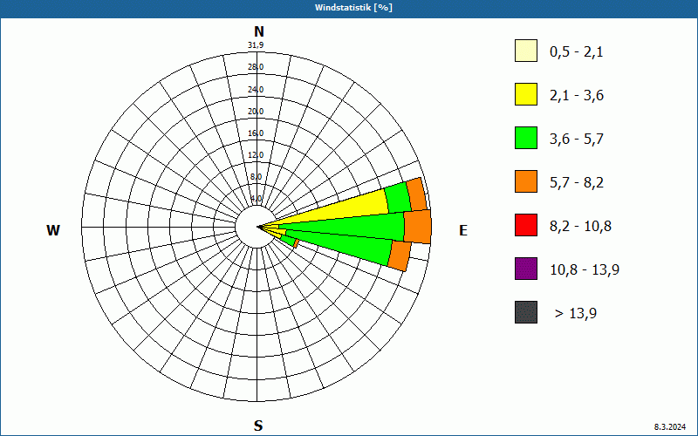The width and height of the screenshot is (698, 436).
Task: Click the 16,0 ring label
Action: (x=256, y=133)
